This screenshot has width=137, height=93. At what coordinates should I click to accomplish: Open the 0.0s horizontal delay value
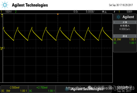coord(76,12)
